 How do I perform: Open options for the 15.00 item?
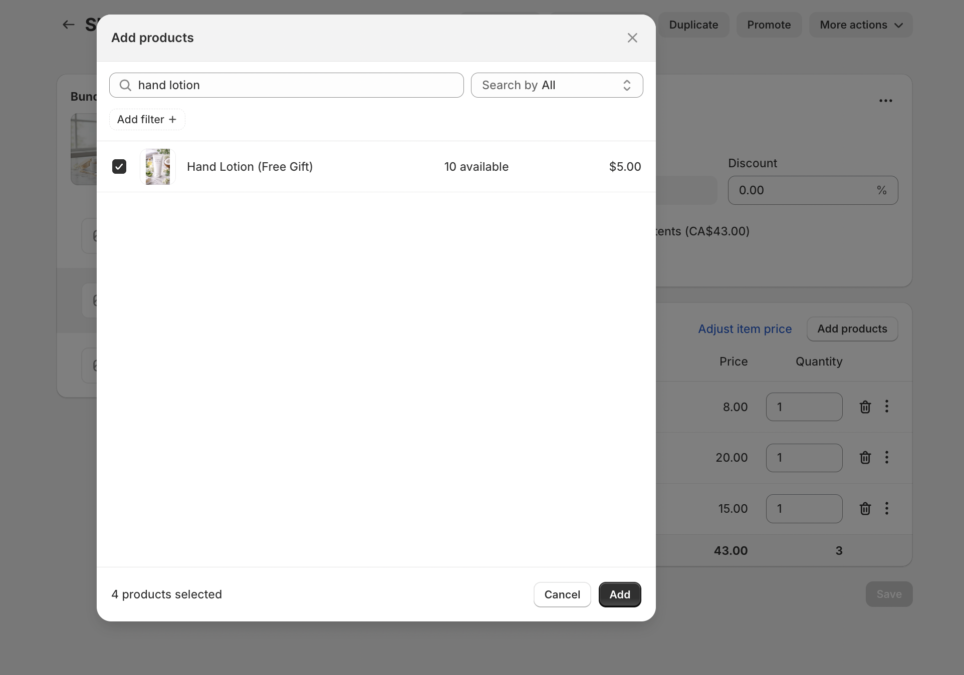tap(886, 508)
